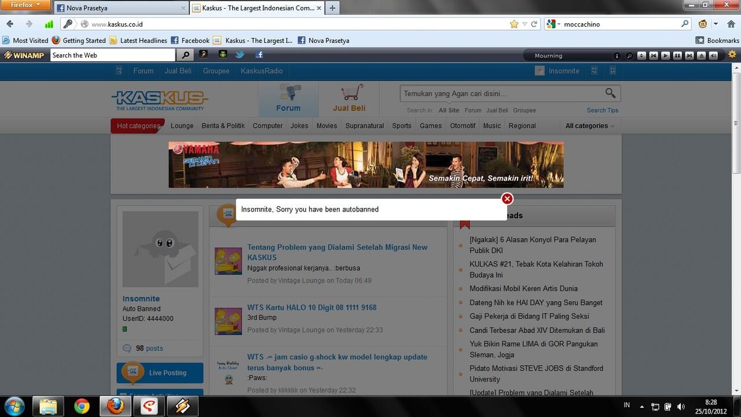The image size is (741, 417).
Task: Open thread WTS Kartu HALO 10 Digit
Action: [x=312, y=308]
